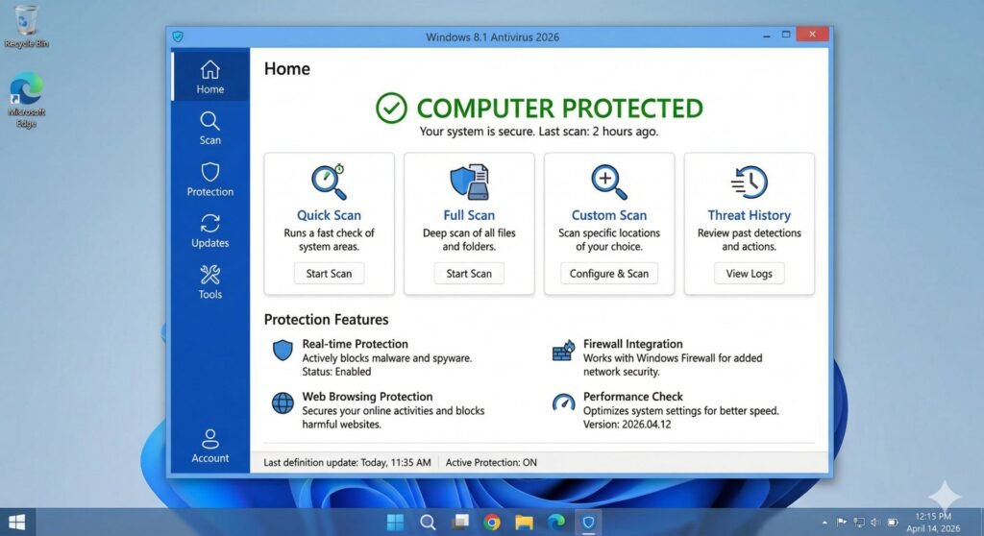Select the Microsoft Edge desktop shortcut

pyautogui.click(x=26, y=101)
